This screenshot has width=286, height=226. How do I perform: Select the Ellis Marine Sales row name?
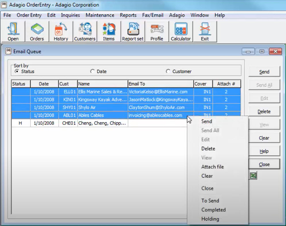click(x=103, y=91)
